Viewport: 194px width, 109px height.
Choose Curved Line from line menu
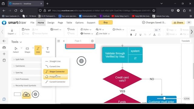coord(55,67)
